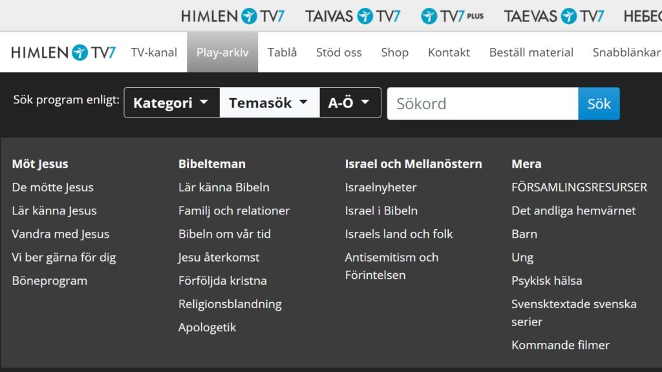Click top bar Himlen TV7 logo
Viewport: 662px width, 372px height.
[233, 16]
